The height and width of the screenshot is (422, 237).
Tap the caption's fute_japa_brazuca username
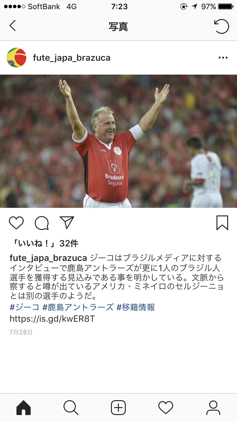[48, 258]
